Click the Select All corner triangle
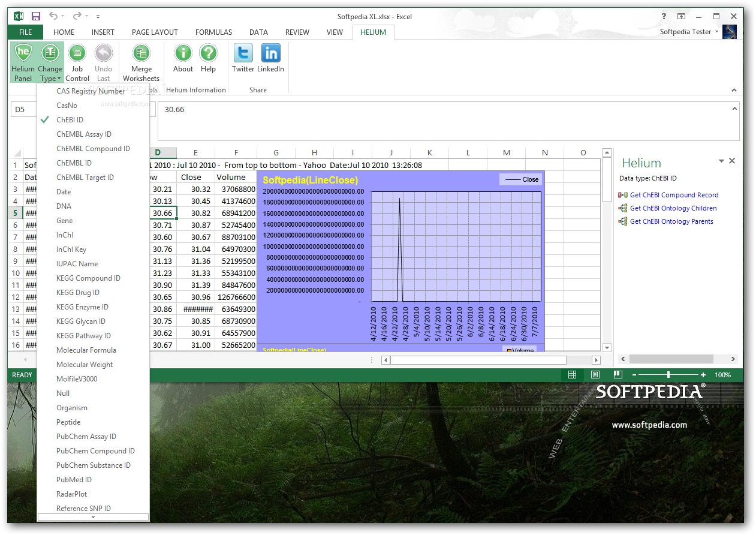The image size is (756, 535). point(17,154)
